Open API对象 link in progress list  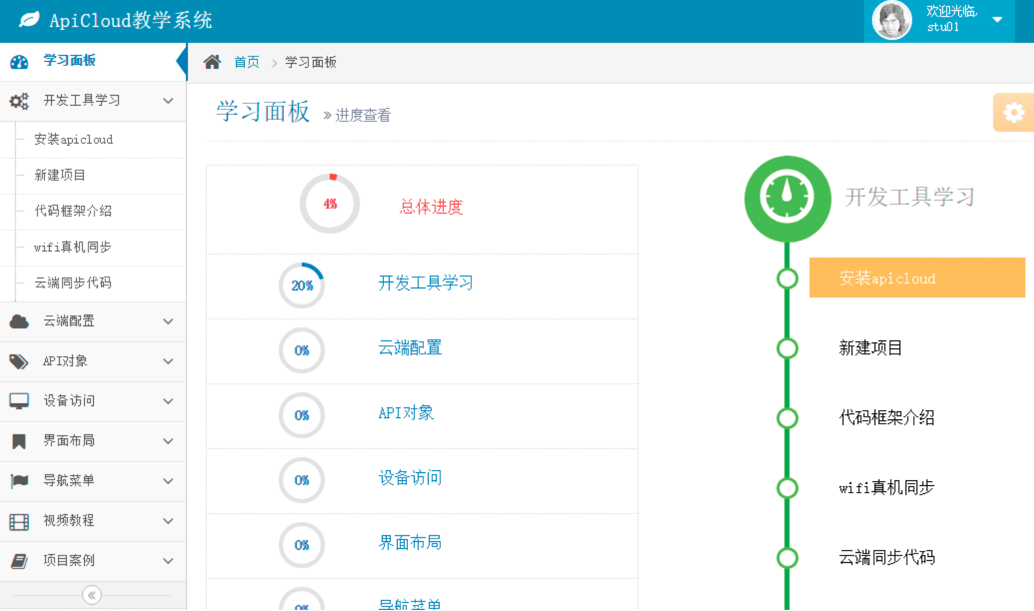(406, 413)
